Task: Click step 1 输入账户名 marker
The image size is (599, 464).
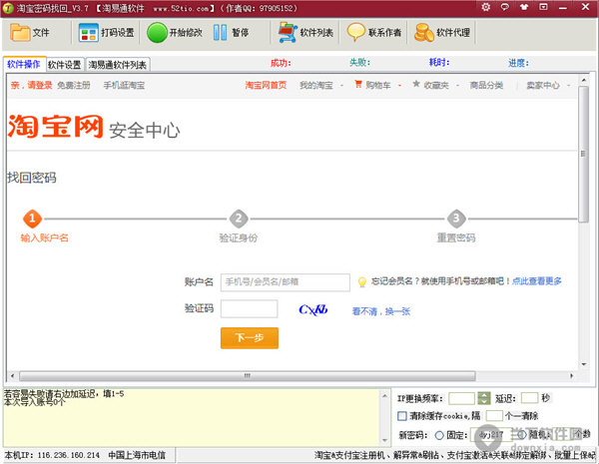Action: click(x=32, y=219)
